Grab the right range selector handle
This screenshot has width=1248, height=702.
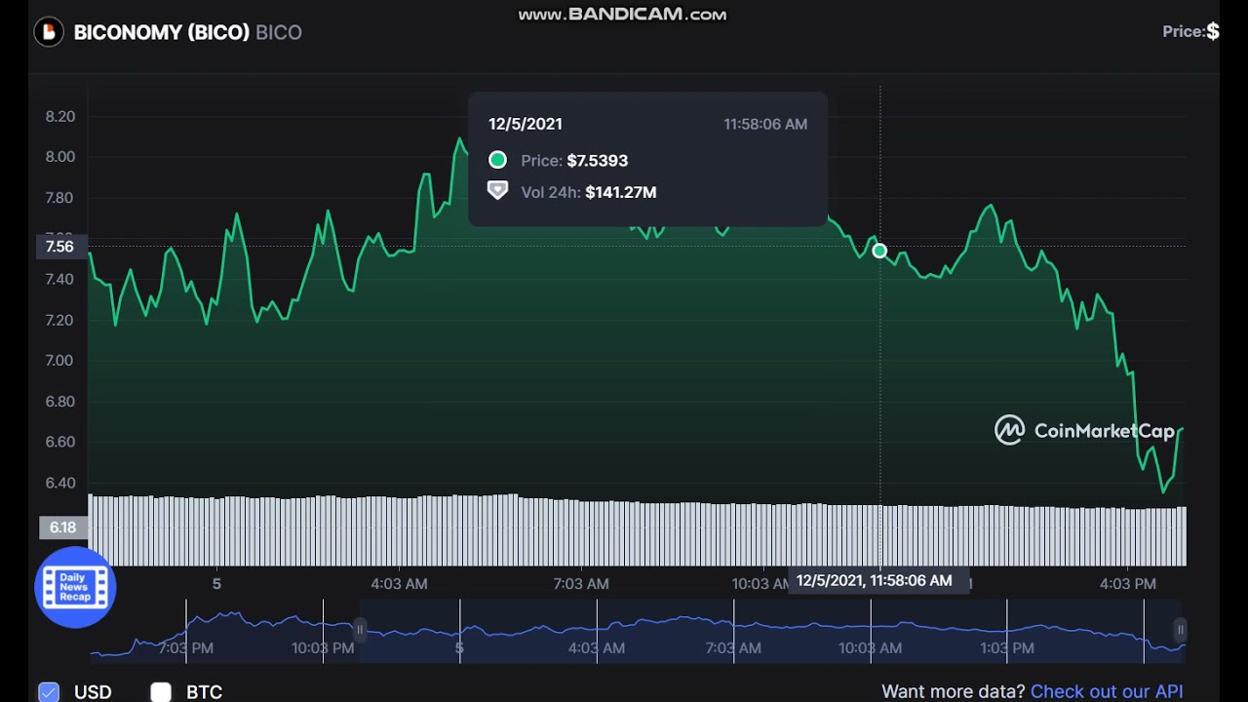tap(1180, 630)
